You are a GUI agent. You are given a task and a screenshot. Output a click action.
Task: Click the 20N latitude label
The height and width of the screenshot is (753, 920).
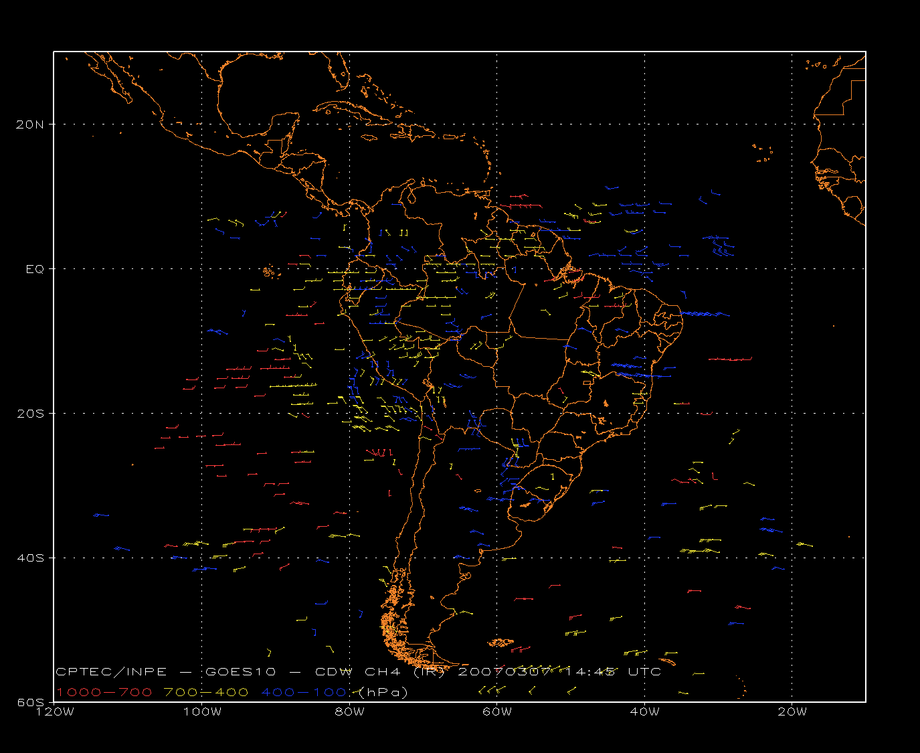(31, 124)
